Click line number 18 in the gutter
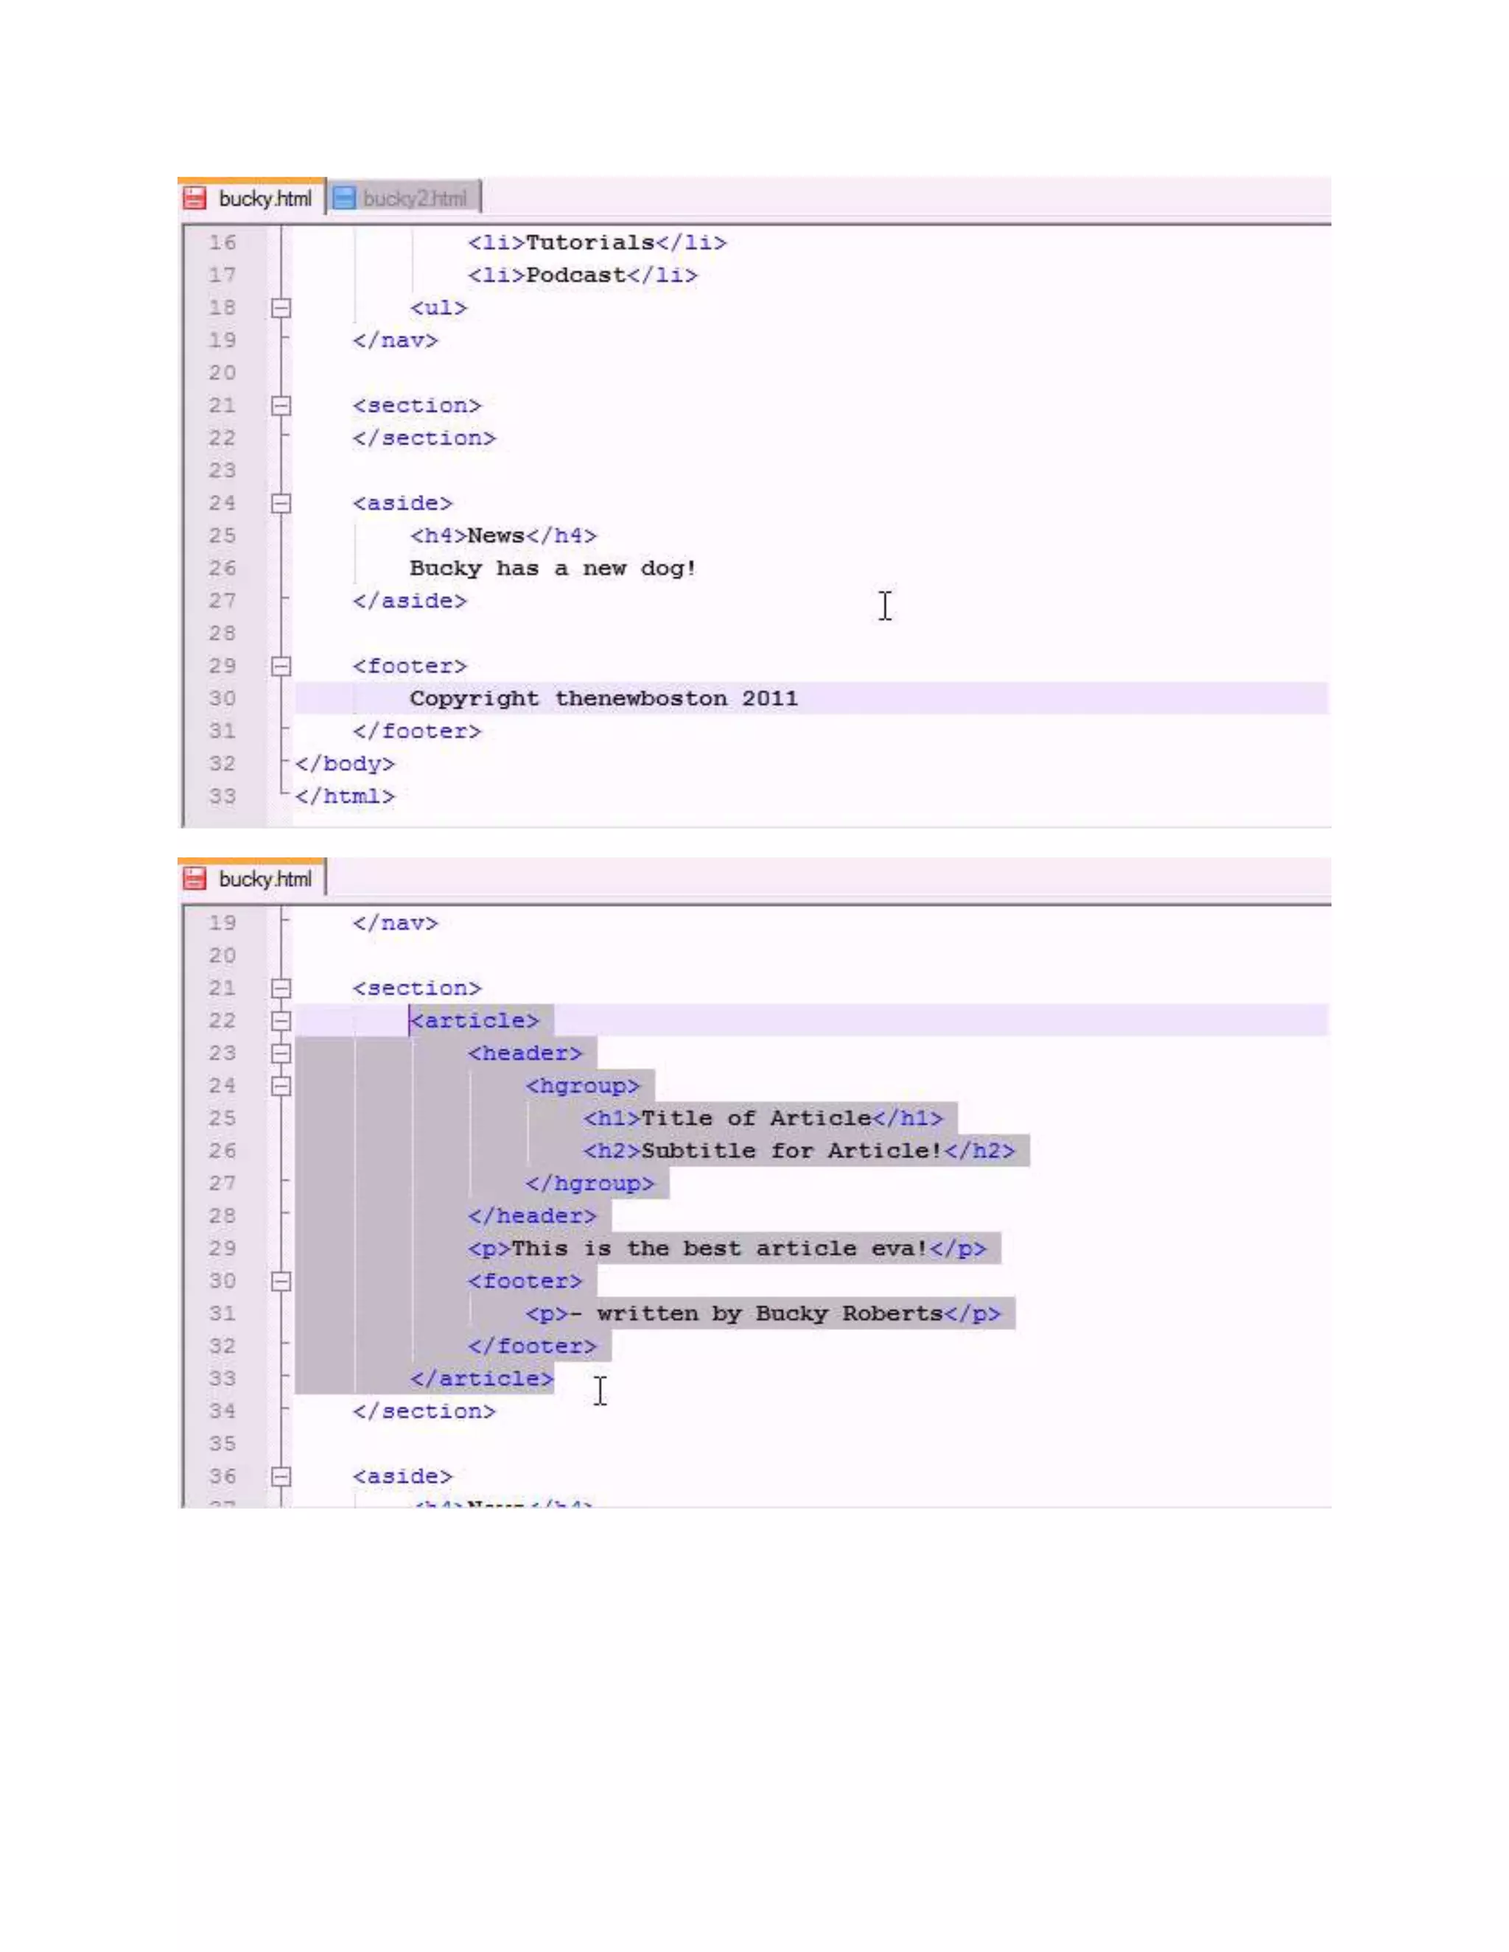Viewport: 1509px width, 1952px height. click(x=223, y=307)
